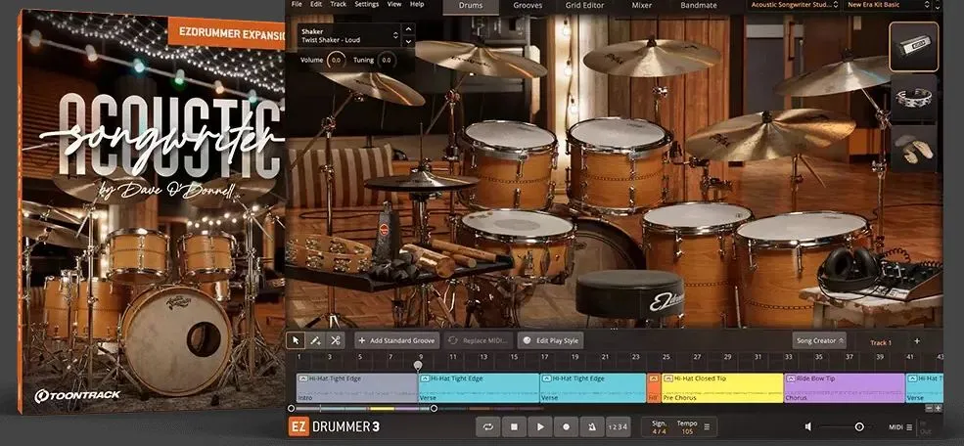Click the hi-hat cymbal in the kit

[421, 181]
